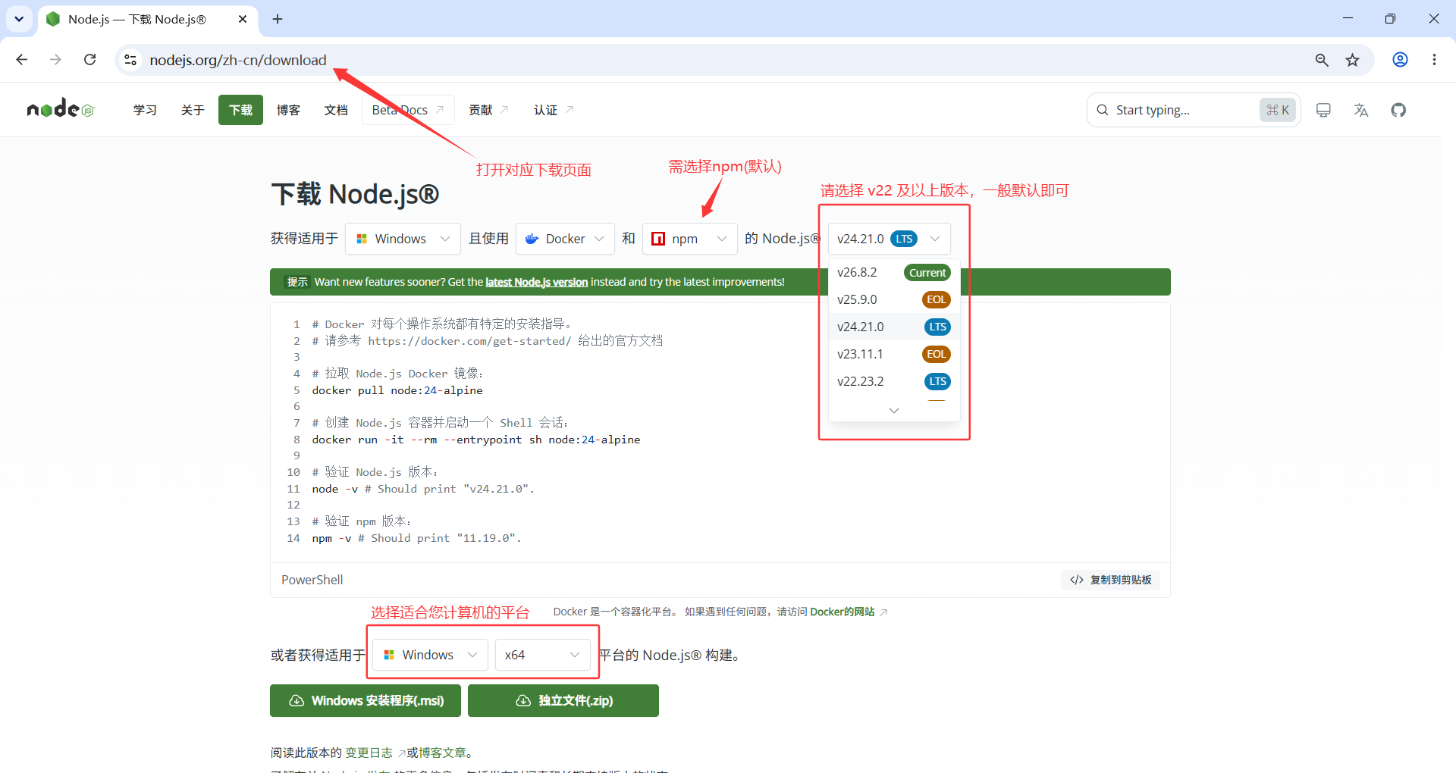Image resolution: width=1456 pixels, height=773 pixels.
Task: Bookmark this page with the star icon
Action: pos(1352,60)
